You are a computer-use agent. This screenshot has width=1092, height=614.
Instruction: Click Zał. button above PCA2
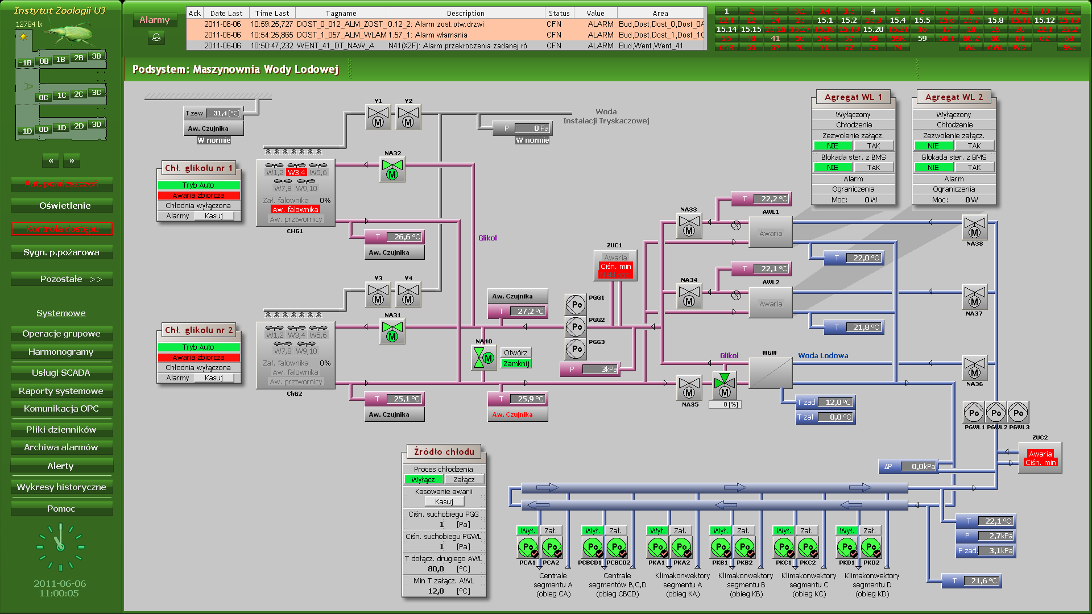tap(551, 531)
